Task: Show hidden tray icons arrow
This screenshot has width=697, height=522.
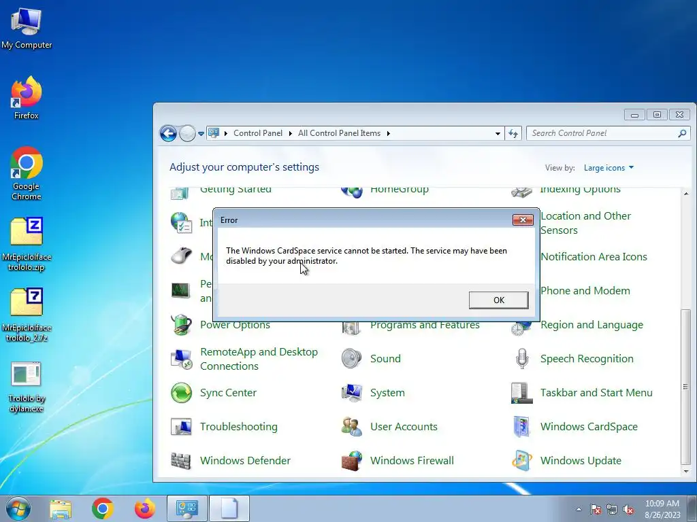Action: pos(579,509)
